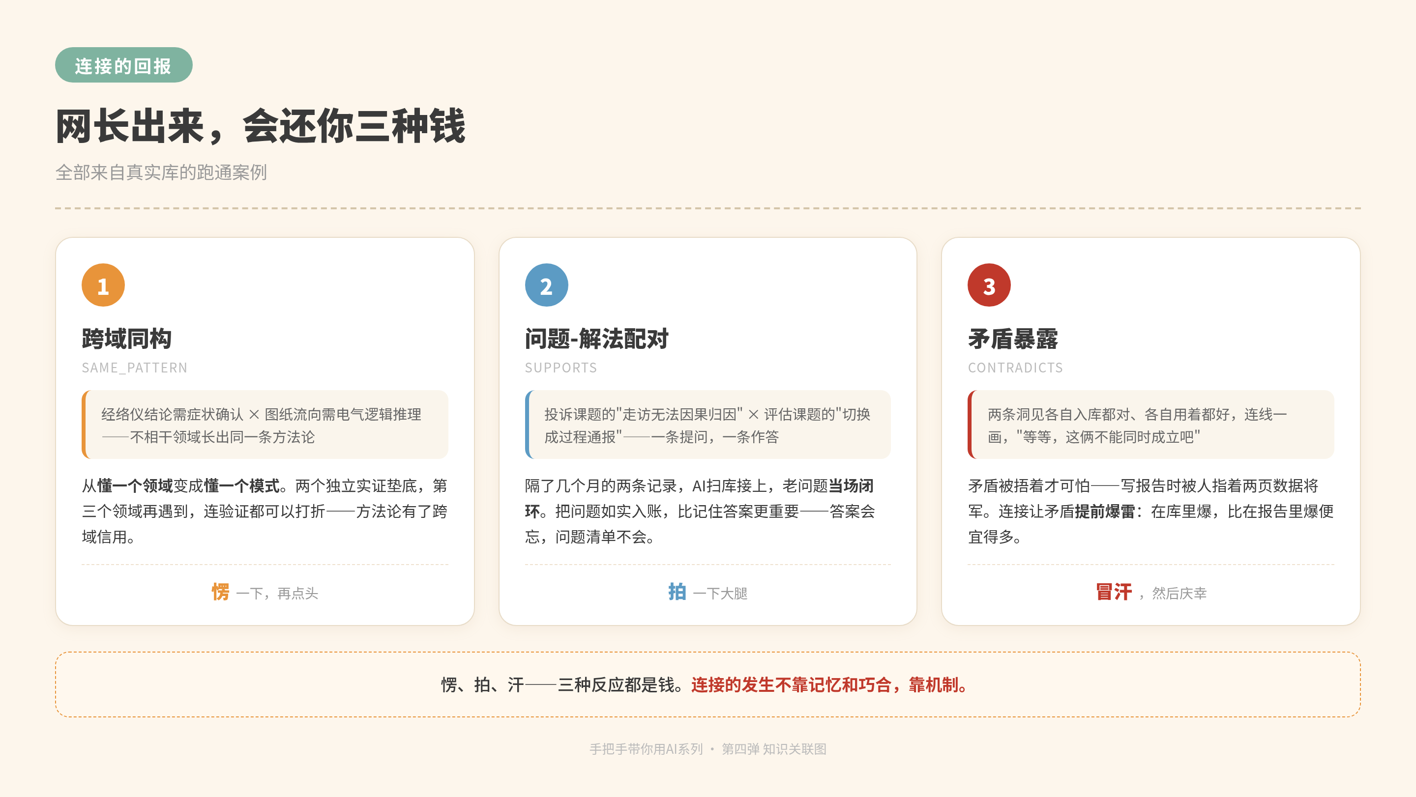Click the card heading 问题-解法配对
The width and height of the screenshot is (1416, 797).
click(x=596, y=339)
